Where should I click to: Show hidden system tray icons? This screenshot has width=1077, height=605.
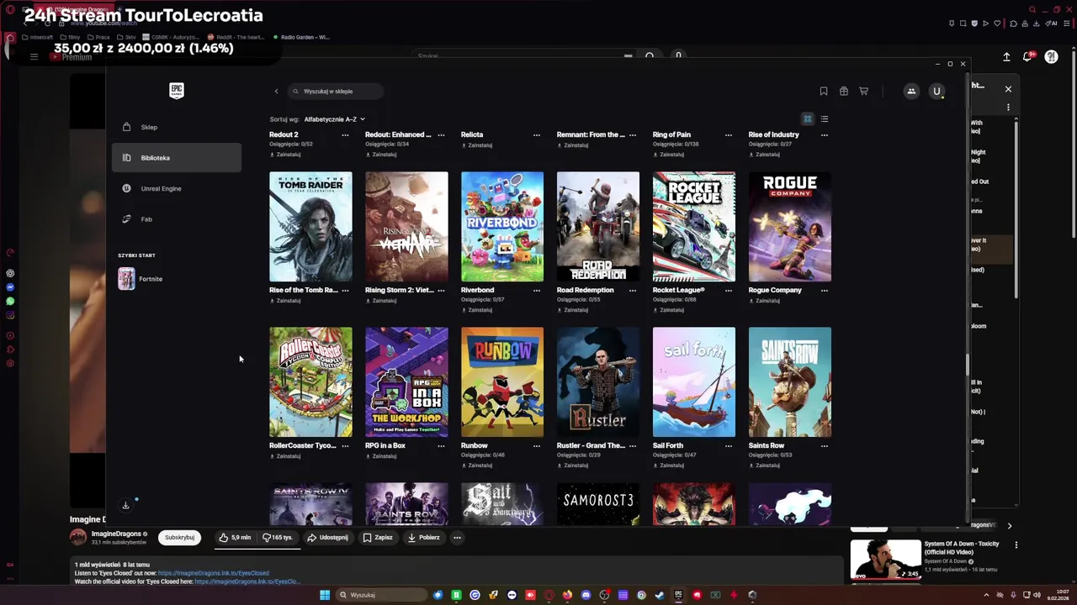click(x=986, y=595)
